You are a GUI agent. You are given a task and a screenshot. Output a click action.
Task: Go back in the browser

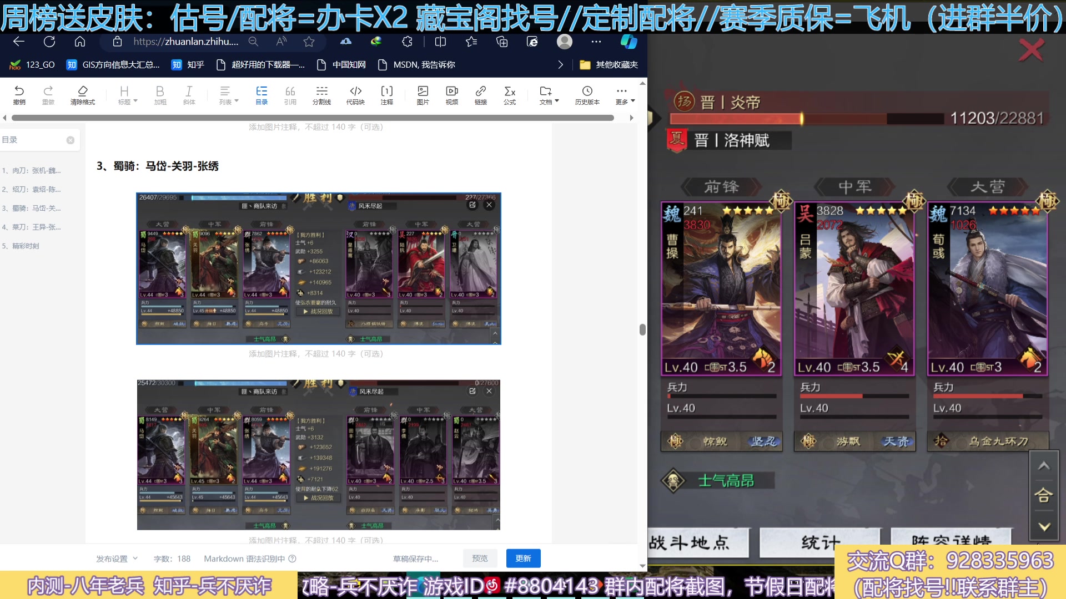click(19, 42)
